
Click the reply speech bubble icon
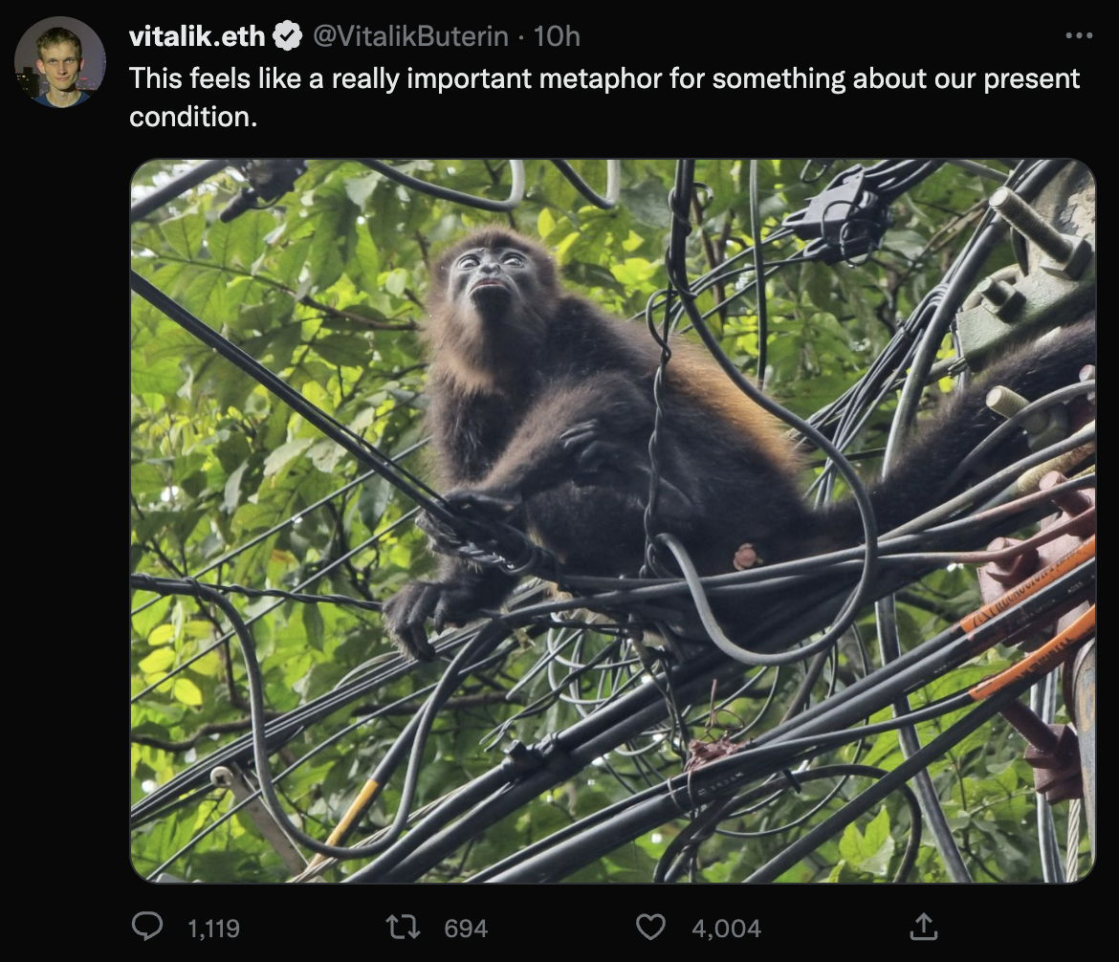[147, 926]
